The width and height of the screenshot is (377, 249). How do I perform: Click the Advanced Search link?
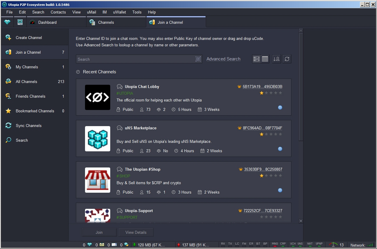pyautogui.click(x=223, y=59)
